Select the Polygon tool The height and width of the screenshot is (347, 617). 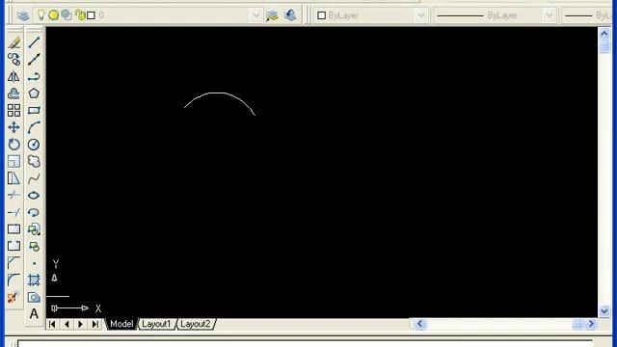(34, 93)
